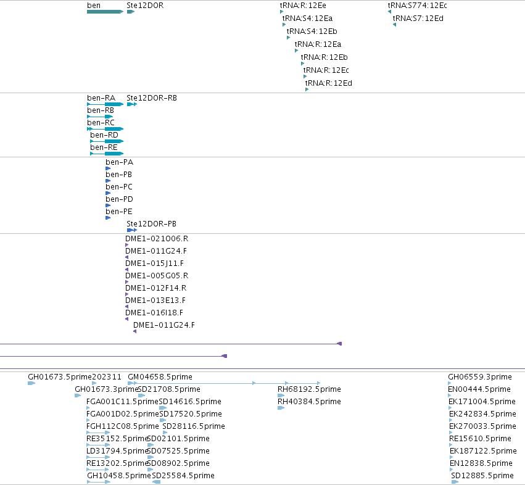This screenshot has width=525, height=485.
Task: Select the ben-RB transcript
Action: [x=101, y=110]
